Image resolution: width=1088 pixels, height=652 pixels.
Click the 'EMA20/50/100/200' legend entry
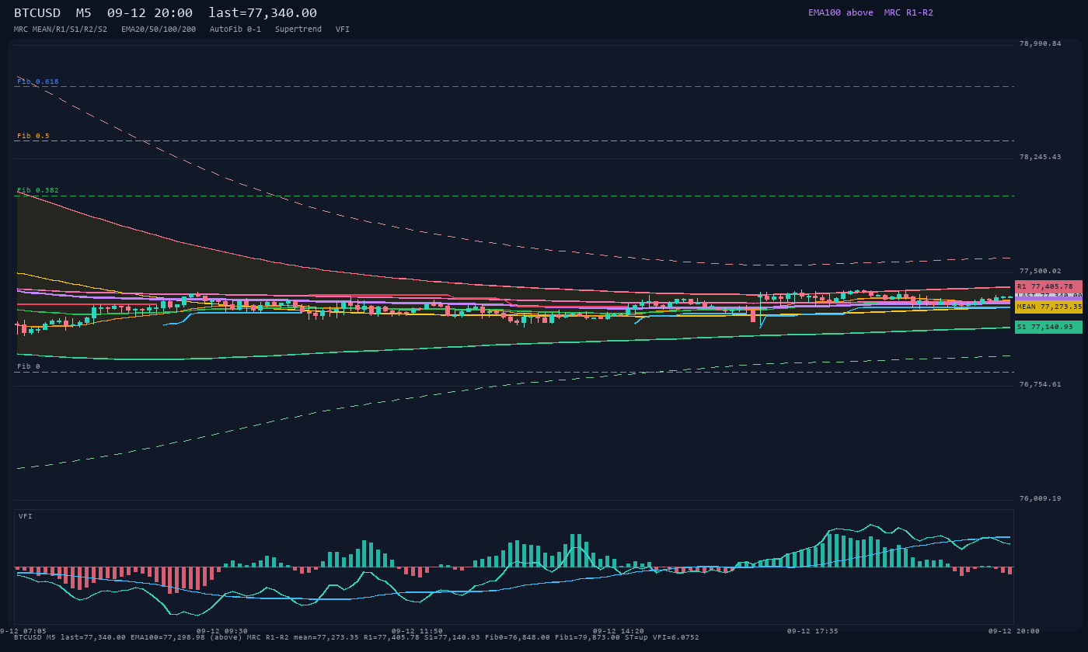pyautogui.click(x=159, y=29)
